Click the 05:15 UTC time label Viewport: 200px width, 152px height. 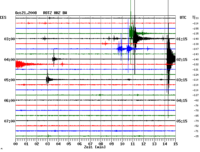pyautogui.click(x=182, y=121)
